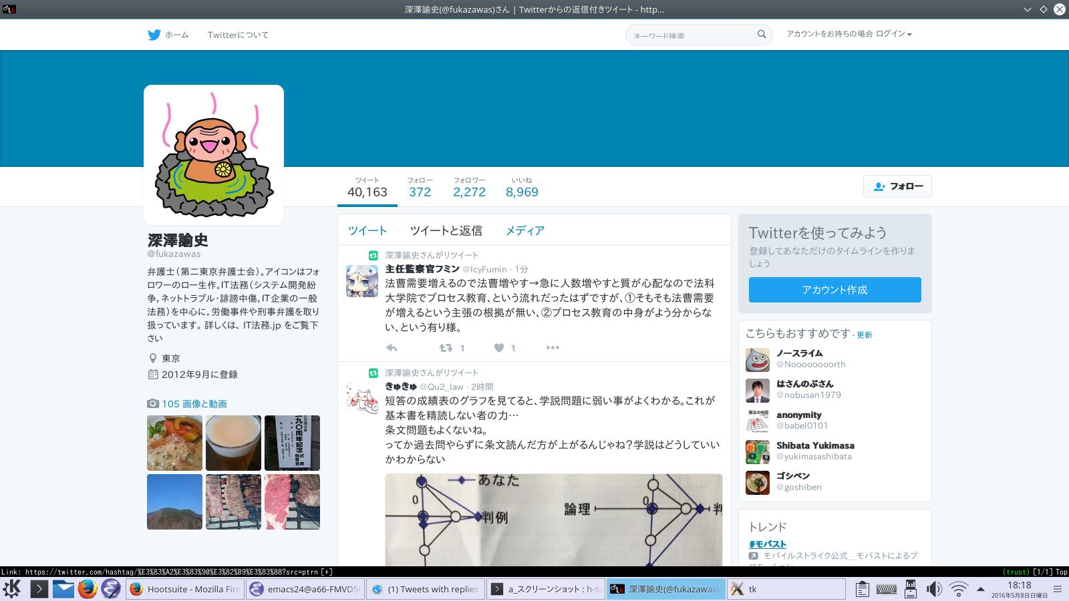Click the search magnifier icon
The image size is (1069, 601).
click(x=762, y=34)
